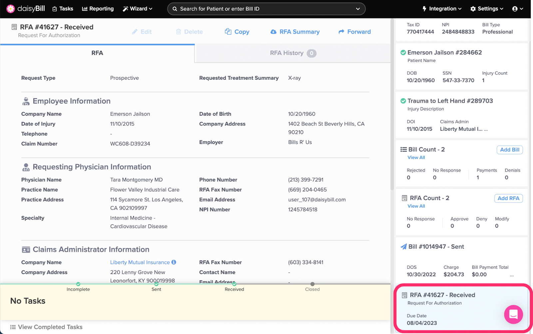Click the daisyBill logo icon

(x=11, y=9)
